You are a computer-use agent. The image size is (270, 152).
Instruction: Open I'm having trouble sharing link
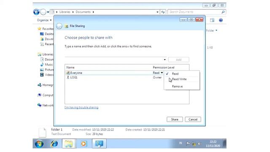pyautogui.click(x=81, y=107)
